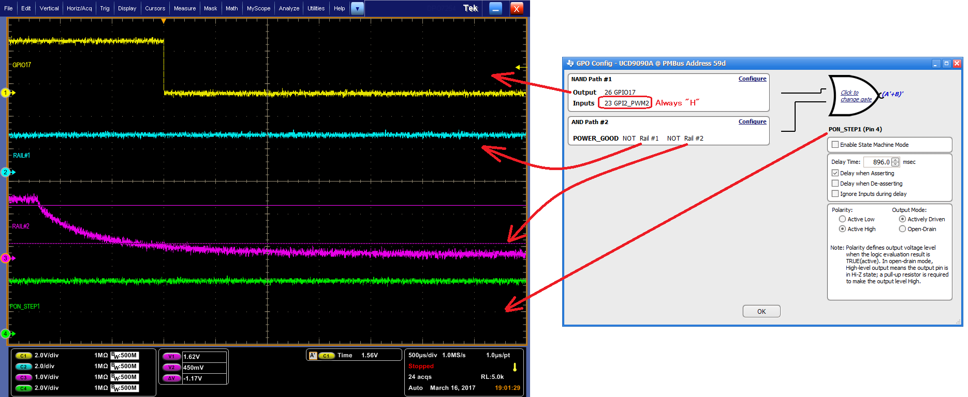
Task: Check Ignore Inputs during delay
Action: point(835,194)
